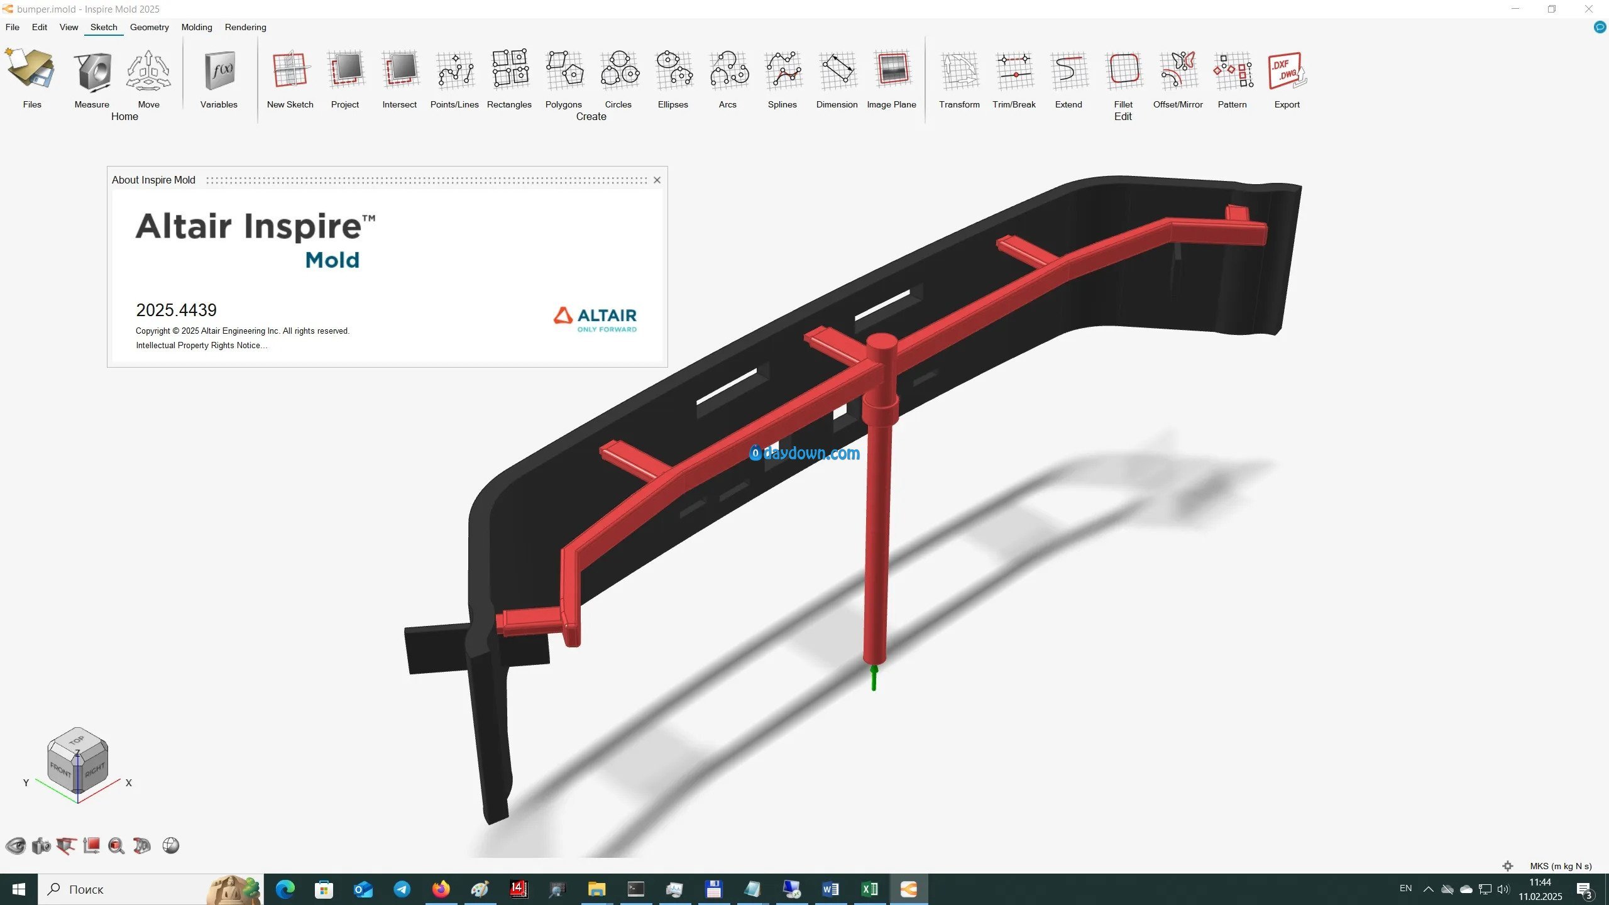
Task: Select the Project sketch tool
Action: click(x=345, y=70)
